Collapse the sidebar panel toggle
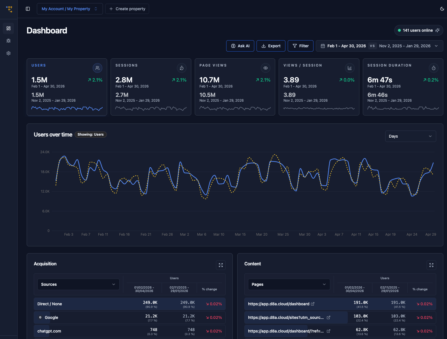This screenshot has height=339, width=447. coord(28,9)
